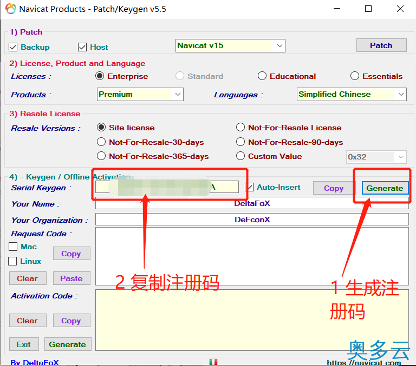
Task: Clear the Request Code
Action: point(28,278)
